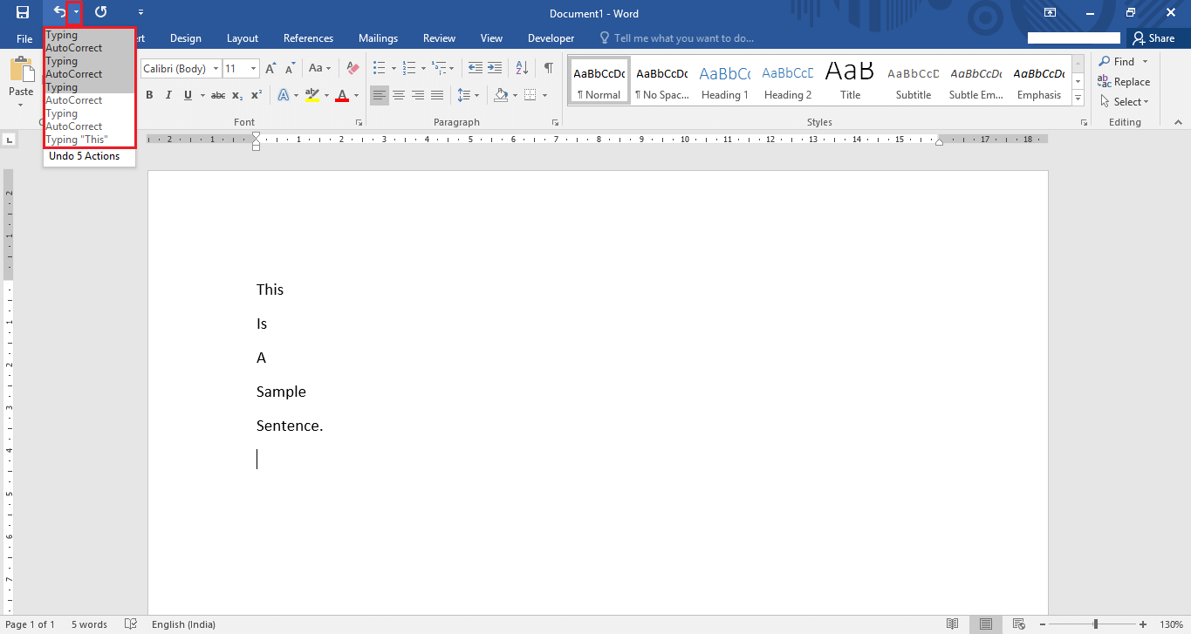Toggle strikethrough formatting

tap(217, 95)
